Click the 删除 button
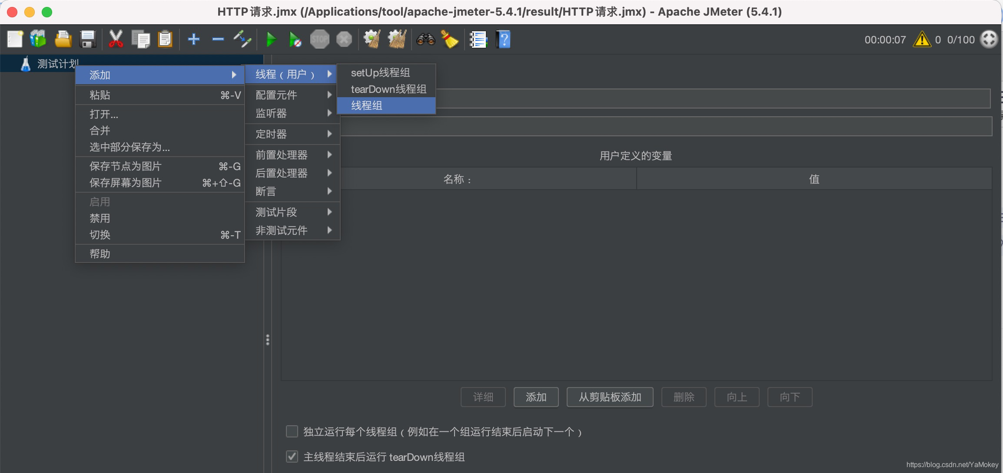The height and width of the screenshot is (473, 1003). [684, 397]
